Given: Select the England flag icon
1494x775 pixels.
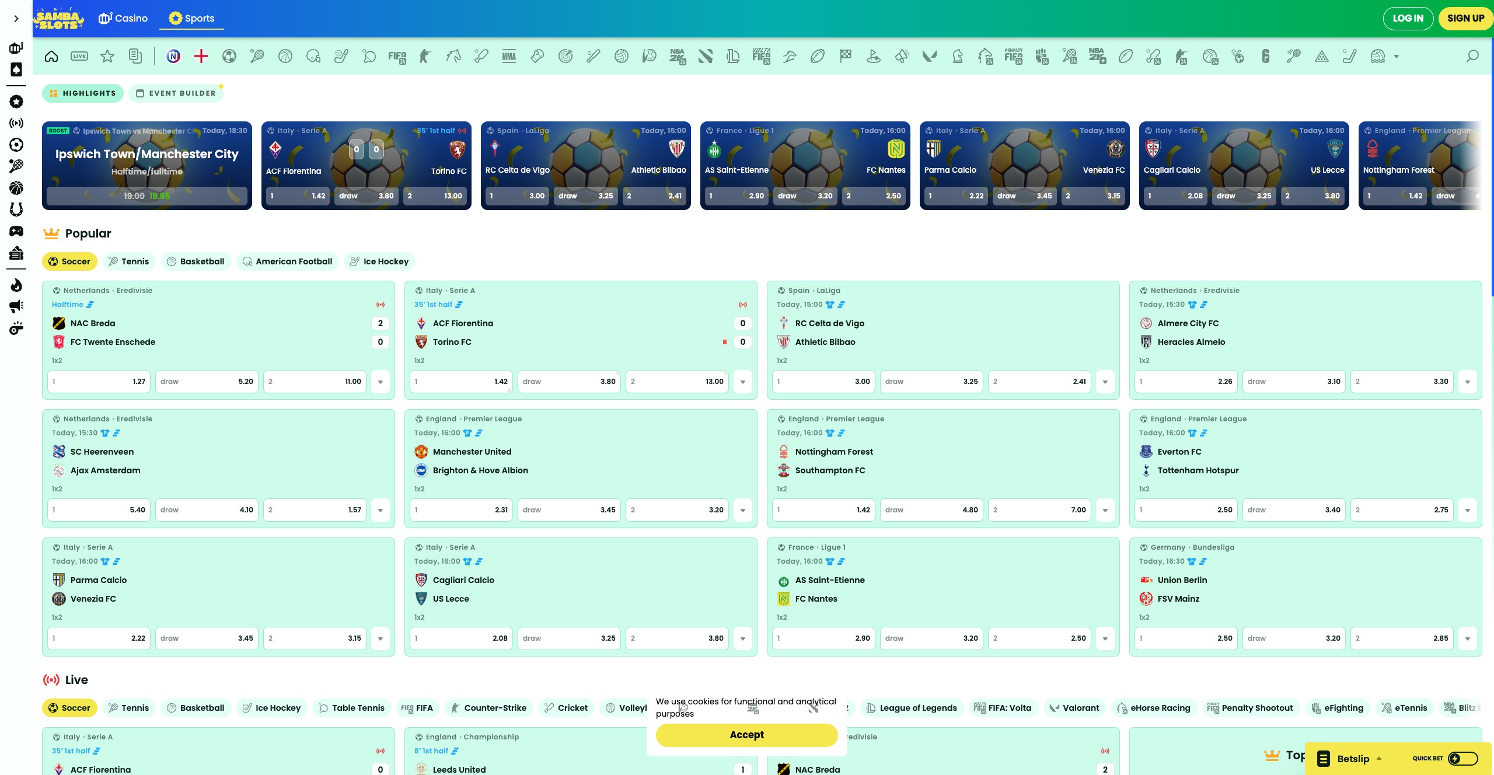Looking at the screenshot, I should pyautogui.click(x=201, y=56).
